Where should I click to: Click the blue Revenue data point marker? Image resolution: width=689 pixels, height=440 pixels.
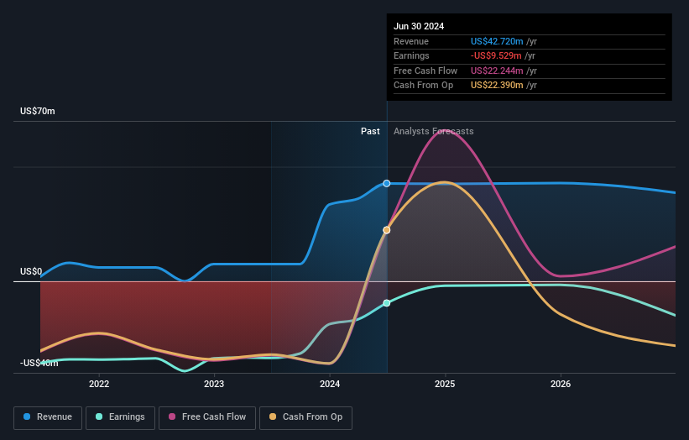point(386,183)
